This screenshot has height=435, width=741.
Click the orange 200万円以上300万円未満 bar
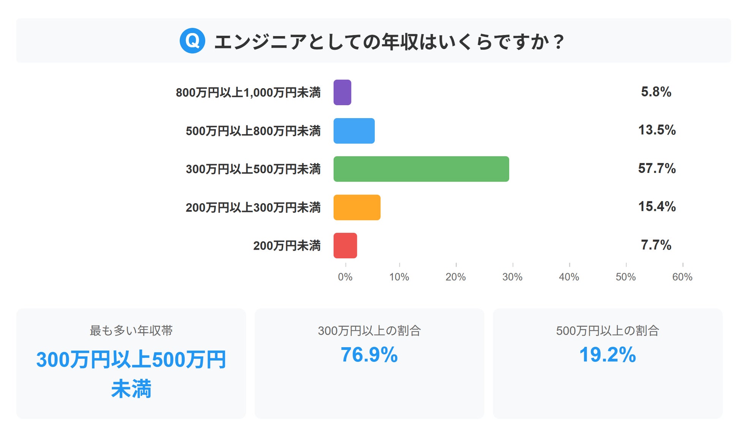pyautogui.click(x=357, y=207)
